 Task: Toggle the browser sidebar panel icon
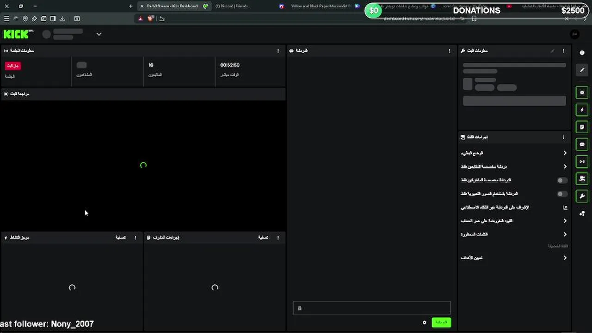click(53, 18)
